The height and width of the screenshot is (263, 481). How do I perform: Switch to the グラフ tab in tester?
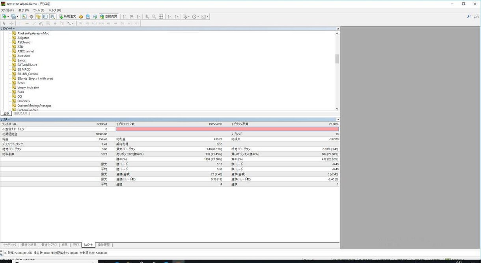[x=76, y=245]
